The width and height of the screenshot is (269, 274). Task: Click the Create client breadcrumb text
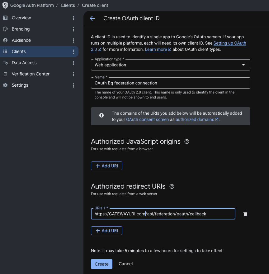click(95, 5)
